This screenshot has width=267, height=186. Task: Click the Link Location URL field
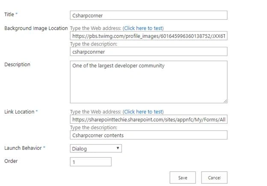coord(148,119)
